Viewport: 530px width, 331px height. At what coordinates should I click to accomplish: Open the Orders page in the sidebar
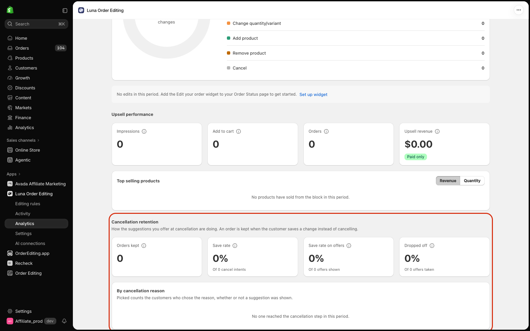tap(36, 48)
